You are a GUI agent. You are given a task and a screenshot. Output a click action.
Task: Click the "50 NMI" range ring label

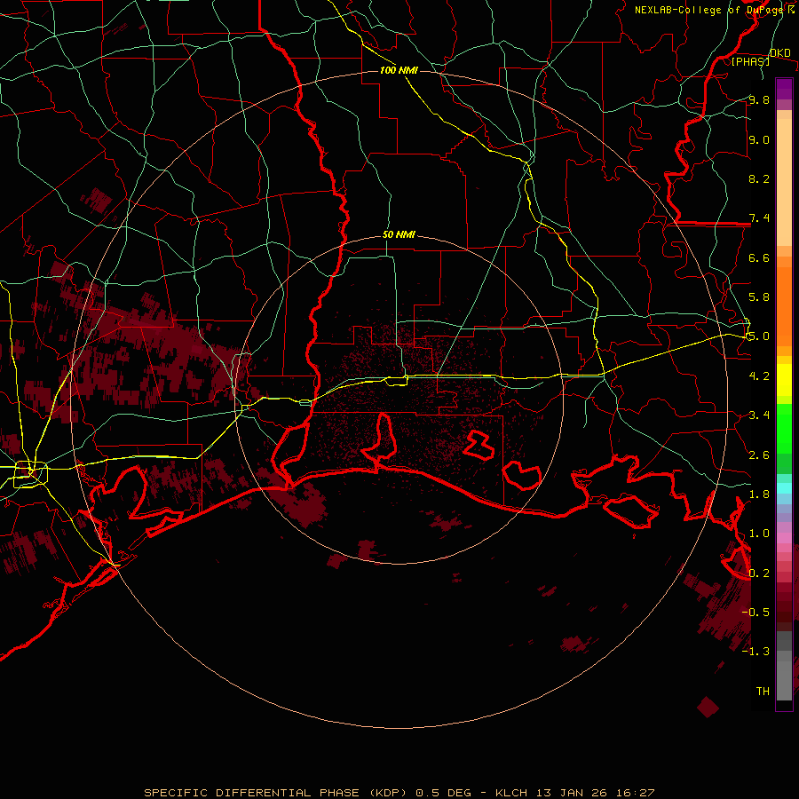click(x=399, y=235)
